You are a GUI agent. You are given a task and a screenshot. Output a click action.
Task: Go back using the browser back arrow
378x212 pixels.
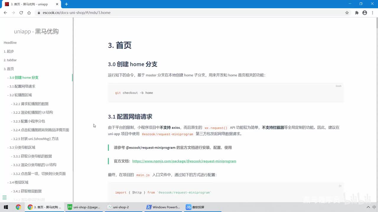pyautogui.click(x=5, y=13)
